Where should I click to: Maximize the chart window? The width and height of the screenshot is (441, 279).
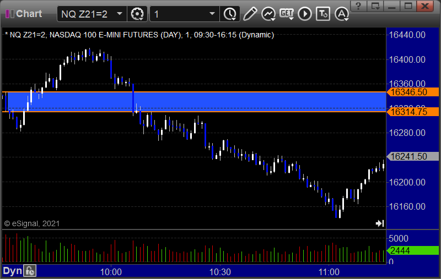pos(408,6)
